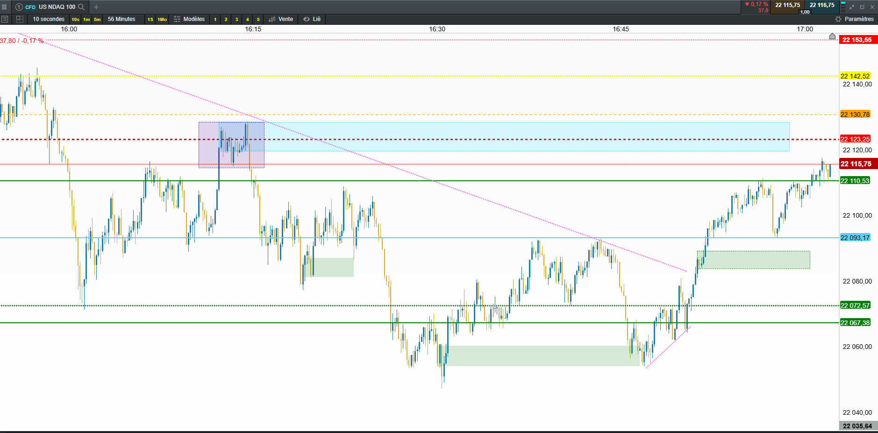
Task: Click the Lié link label
Action: click(x=317, y=19)
